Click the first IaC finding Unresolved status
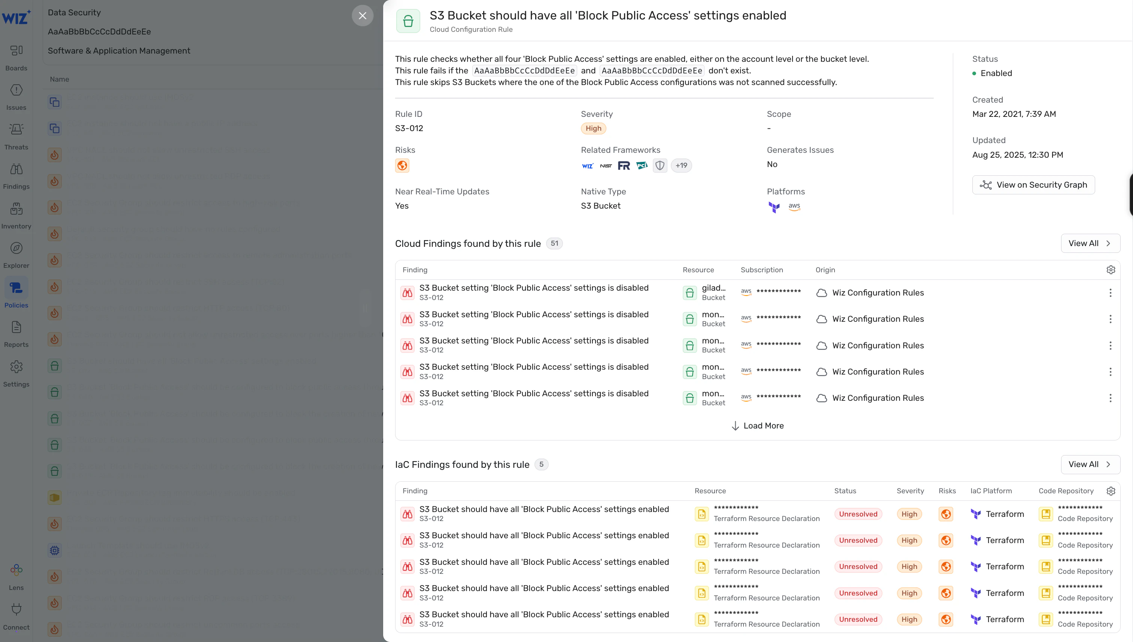1133x642 pixels. [x=858, y=514]
